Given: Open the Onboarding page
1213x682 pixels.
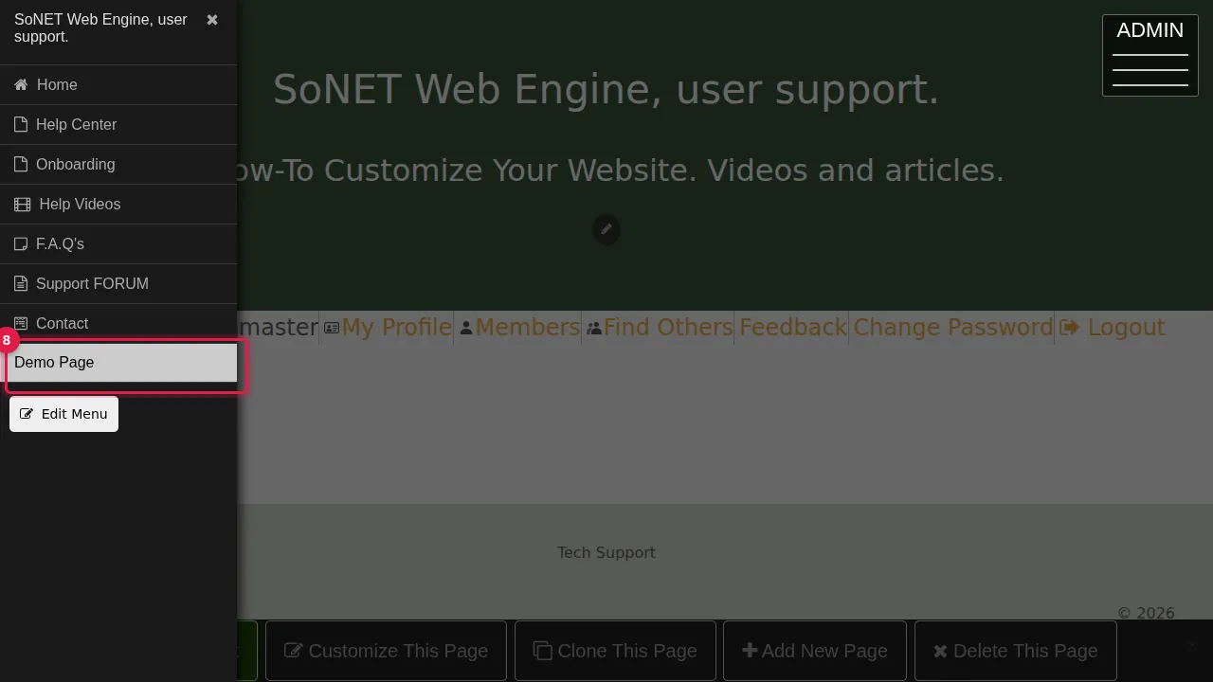Looking at the screenshot, I should tap(118, 165).
